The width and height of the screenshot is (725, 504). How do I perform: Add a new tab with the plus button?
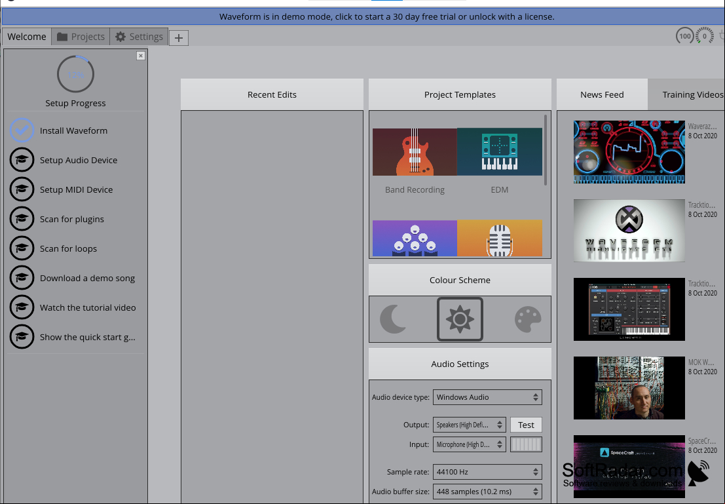pyautogui.click(x=179, y=38)
